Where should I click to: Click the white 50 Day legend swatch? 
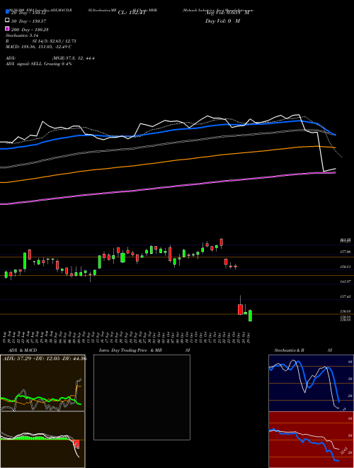click(7, 21)
